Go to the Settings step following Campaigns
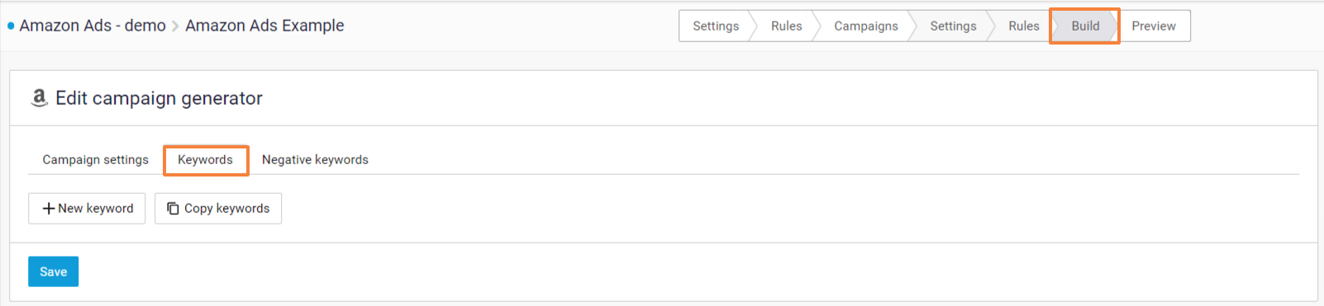Viewport: 1324px width, 306px height. tap(953, 26)
